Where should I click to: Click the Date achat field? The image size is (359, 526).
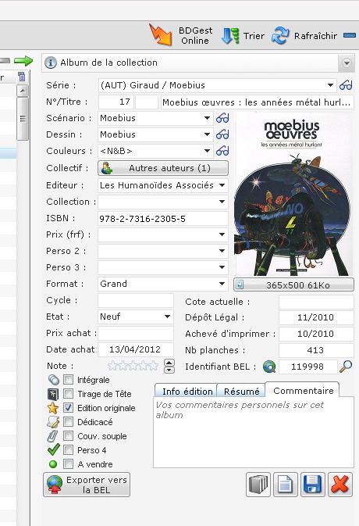point(136,349)
